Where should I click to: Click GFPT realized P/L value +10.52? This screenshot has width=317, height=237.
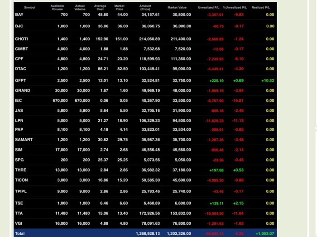(268, 81)
